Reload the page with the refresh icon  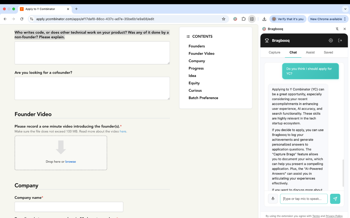[x=22, y=19]
